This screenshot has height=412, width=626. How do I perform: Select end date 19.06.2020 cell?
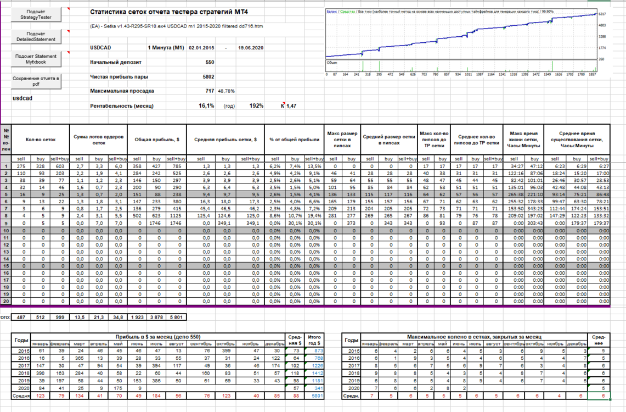[251, 48]
